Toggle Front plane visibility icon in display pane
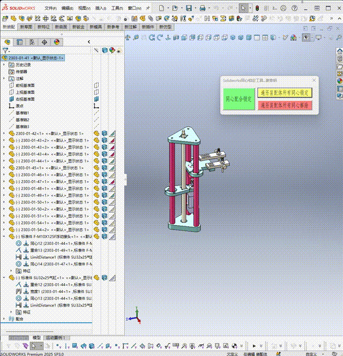 coord(96,85)
